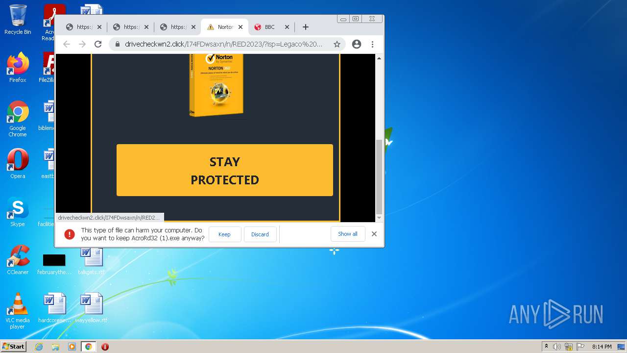Click the padlock site info icon
This screenshot has height=353, width=627.
point(118,44)
